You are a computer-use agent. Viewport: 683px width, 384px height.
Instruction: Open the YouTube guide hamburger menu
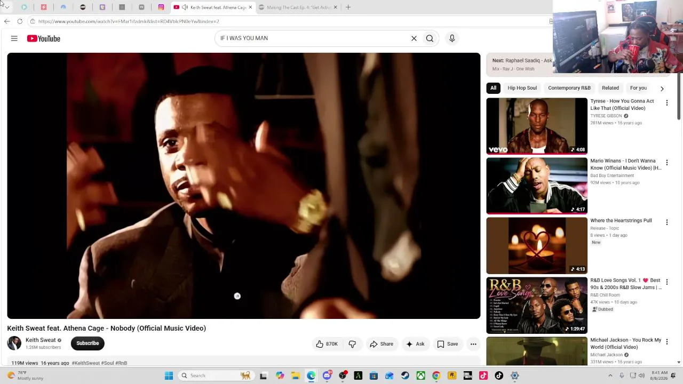(x=14, y=38)
